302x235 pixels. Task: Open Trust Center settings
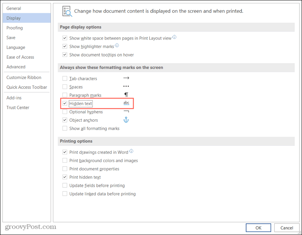[27, 107]
